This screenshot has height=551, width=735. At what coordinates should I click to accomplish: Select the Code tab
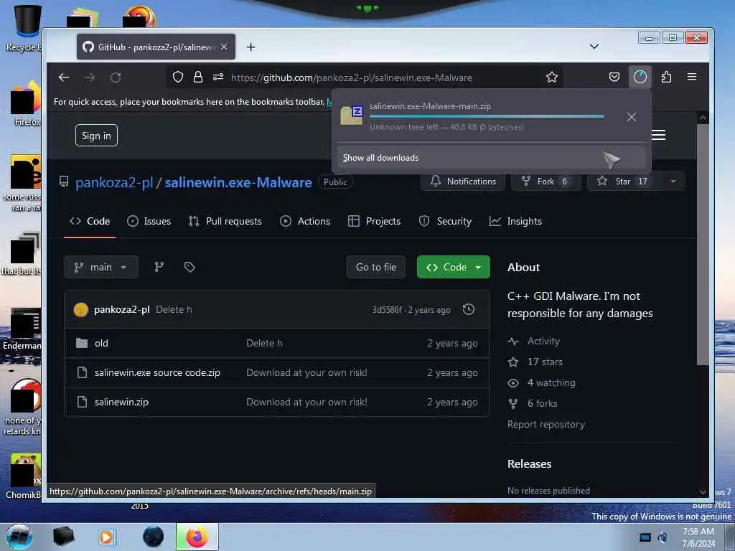pyautogui.click(x=90, y=221)
